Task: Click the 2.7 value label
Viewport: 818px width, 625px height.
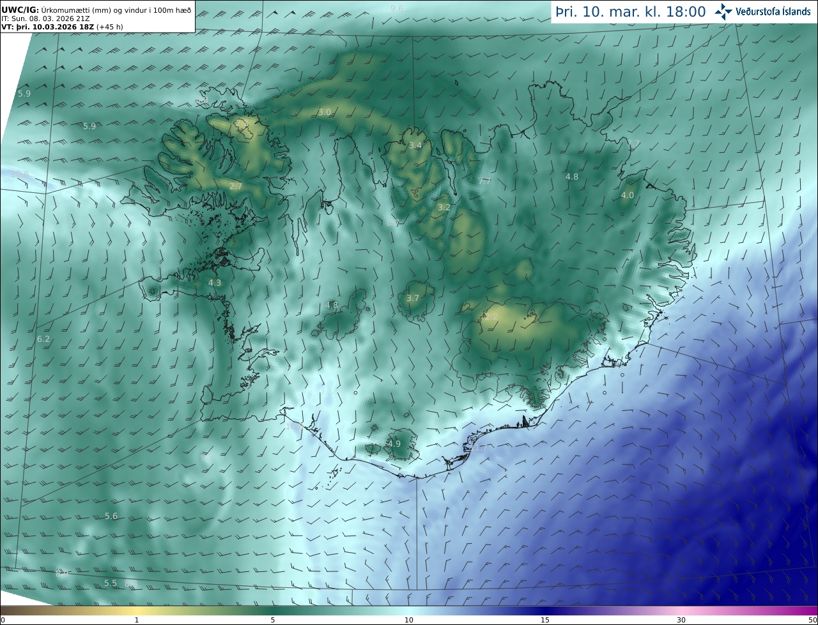Action: pos(236,186)
